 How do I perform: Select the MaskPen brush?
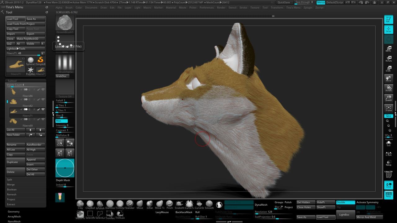tap(80, 215)
